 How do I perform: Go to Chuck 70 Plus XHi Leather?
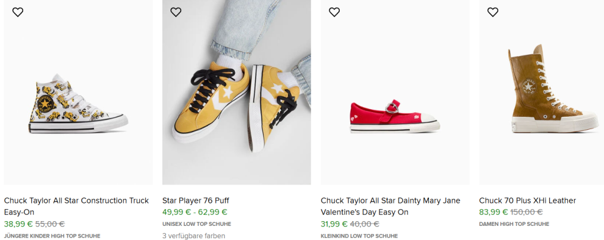(527, 200)
